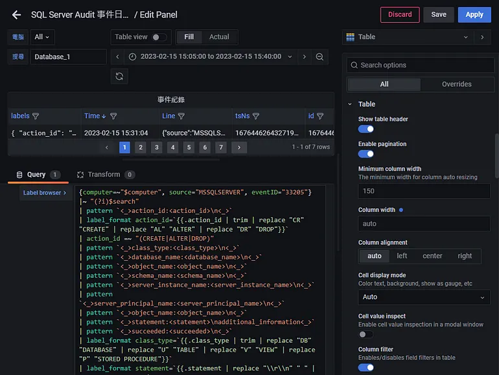This screenshot has height=375, width=499.
Task: Shift the time range backward
Action: point(117,56)
